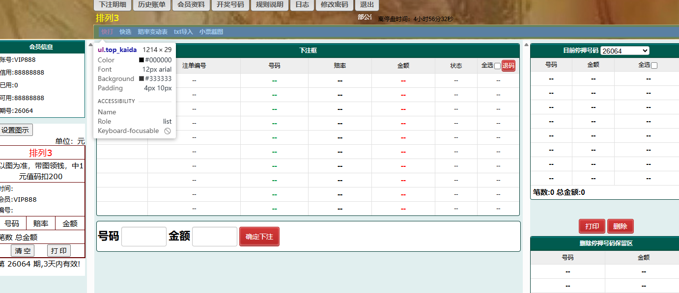Click 修改密码 in the top bar
The width and height of the screenshot is (679, 293).
point(334,5)
